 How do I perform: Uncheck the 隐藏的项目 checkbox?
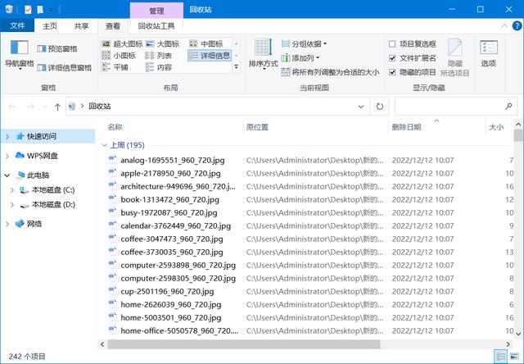point(393,72)
